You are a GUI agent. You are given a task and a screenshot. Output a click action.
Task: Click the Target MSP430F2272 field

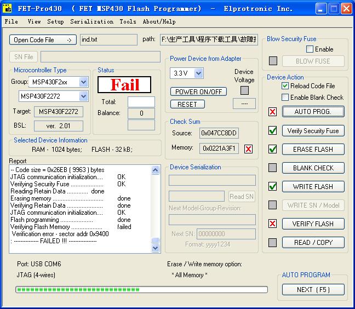[59, 112]
